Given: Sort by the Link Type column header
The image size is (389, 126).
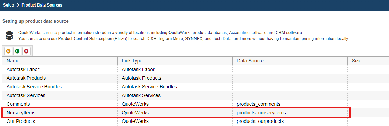Looking at the screenshot, I should point(175,61).
